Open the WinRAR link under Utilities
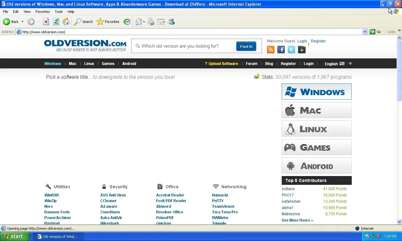402x241 pixels. [52, 195]
